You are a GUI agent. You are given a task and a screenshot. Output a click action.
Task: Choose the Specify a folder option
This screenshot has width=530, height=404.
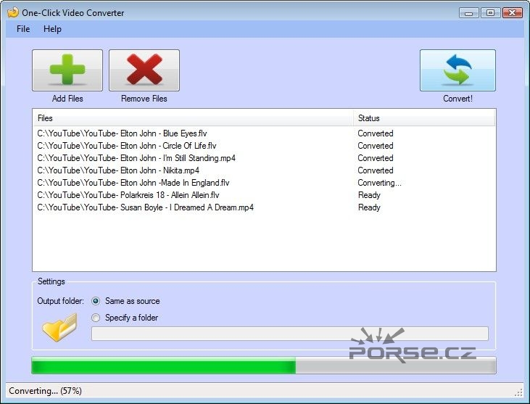click(x=96, y=318)
